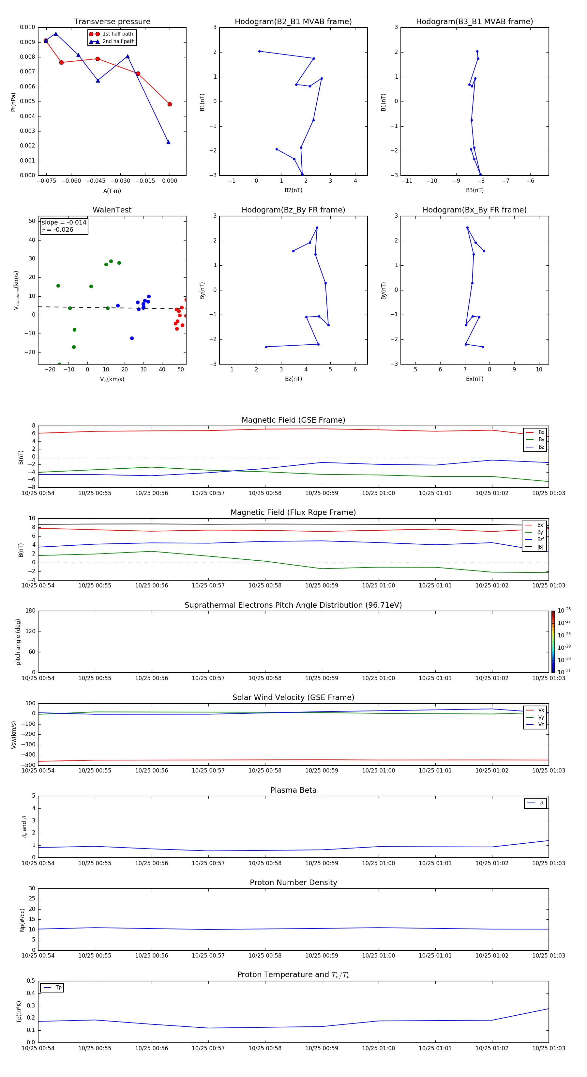Select the "1st half path" legend entry
Viewport: 587px width, 1077px height.
click(x=111, y=34)
